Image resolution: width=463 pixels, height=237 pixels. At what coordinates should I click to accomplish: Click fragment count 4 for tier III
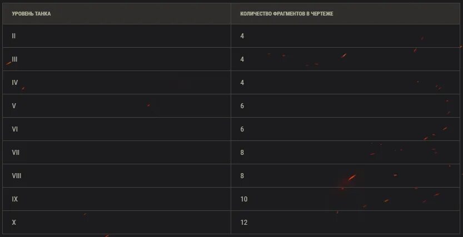click(x=242, y=59)
